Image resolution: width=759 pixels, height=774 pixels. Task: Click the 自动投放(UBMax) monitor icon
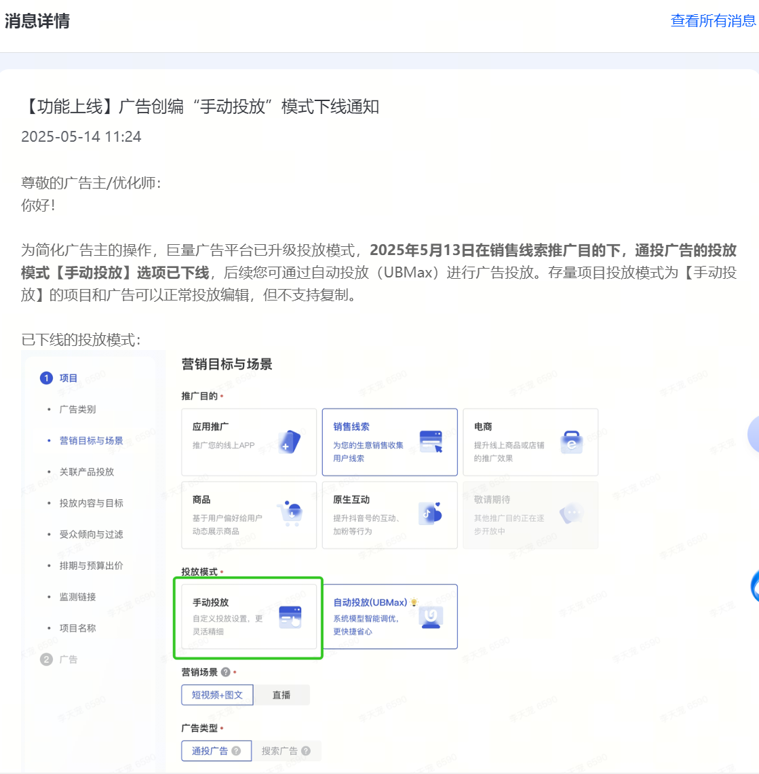(x=431, y=617)
